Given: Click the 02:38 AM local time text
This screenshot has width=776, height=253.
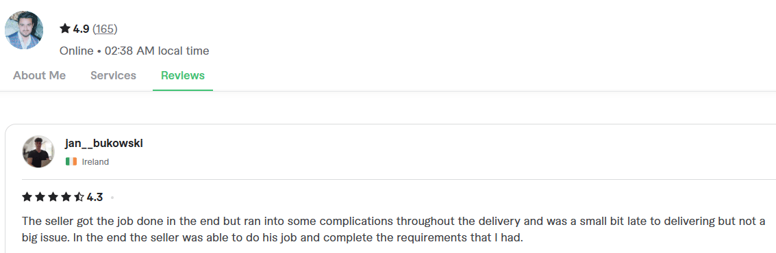Looking at the screenshot, I should [x=157, y=51].
